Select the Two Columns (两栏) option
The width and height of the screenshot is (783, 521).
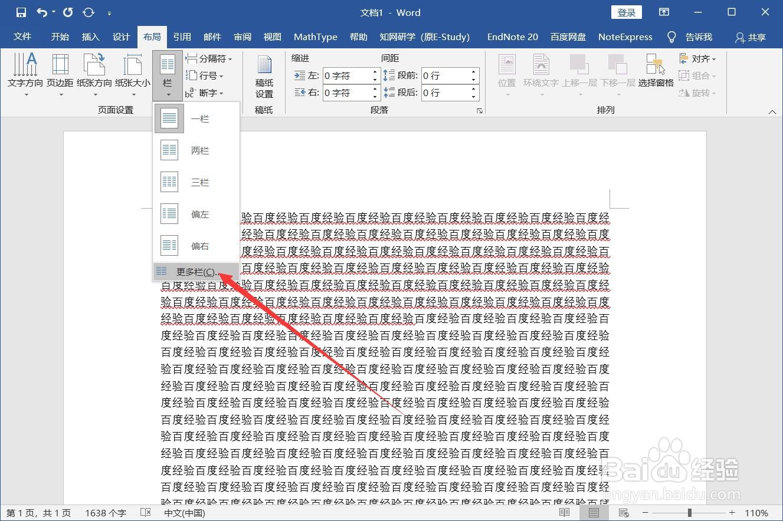coord(196,150)
